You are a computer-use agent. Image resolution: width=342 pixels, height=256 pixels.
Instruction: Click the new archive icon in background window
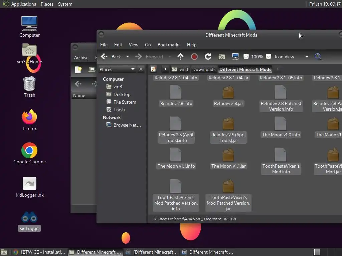tap(78, 70)
